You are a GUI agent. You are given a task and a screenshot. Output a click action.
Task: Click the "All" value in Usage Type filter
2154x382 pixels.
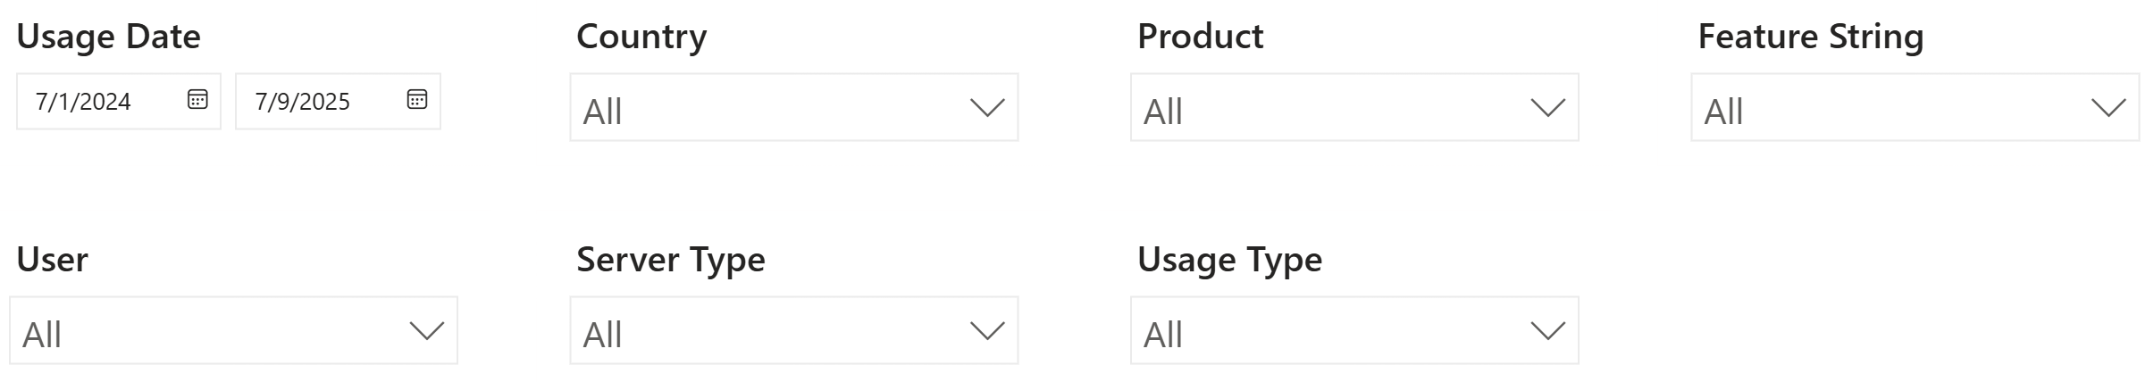(x=1163, y=335)
